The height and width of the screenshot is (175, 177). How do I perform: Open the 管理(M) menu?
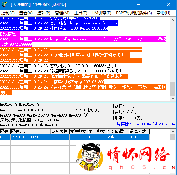[62, 13]
